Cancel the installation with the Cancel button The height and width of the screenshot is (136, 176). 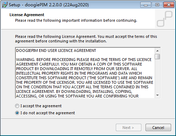point(158,128)
